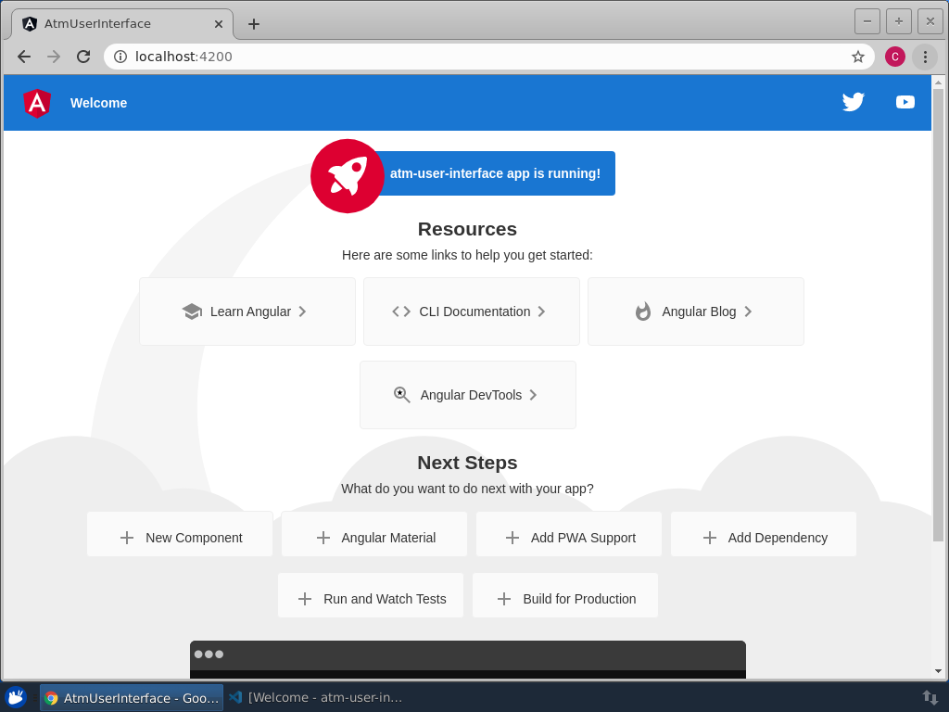Select the Add PWA Support next step
Image resolution: width=949 pixels, height=712 pixels.
569,534
